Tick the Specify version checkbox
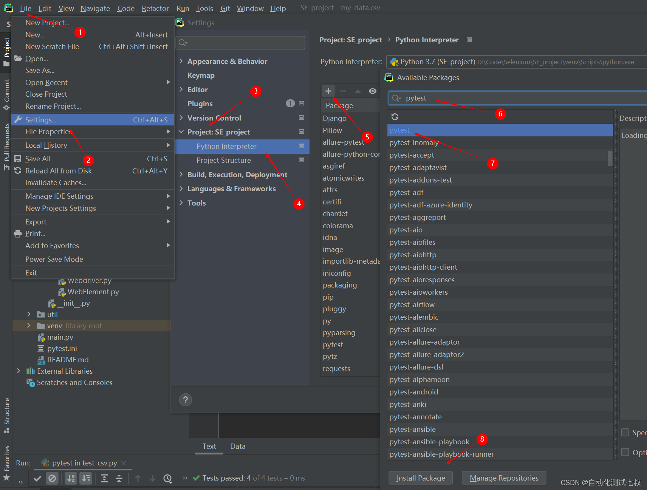Viewport: 647px width, 490px height. click(x=625, y=432)
